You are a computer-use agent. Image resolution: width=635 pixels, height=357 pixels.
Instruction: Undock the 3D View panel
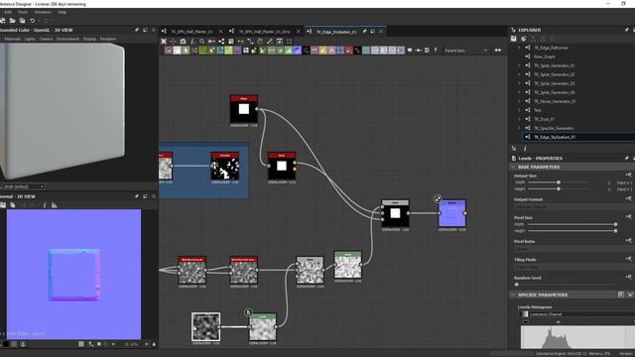pyautogui.click(x=145, y=30)
